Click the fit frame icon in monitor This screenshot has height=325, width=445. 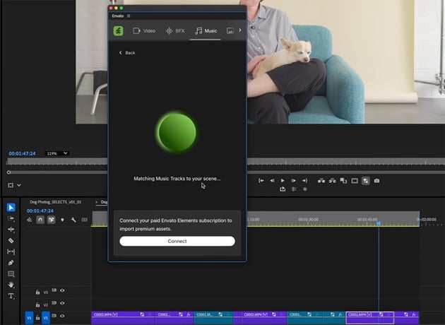pyautogui.click(x=11, y=185)
